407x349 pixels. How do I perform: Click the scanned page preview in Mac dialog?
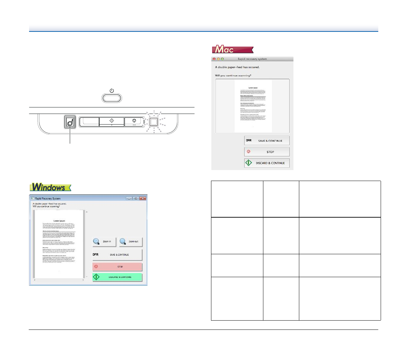[x=253, y=106]
